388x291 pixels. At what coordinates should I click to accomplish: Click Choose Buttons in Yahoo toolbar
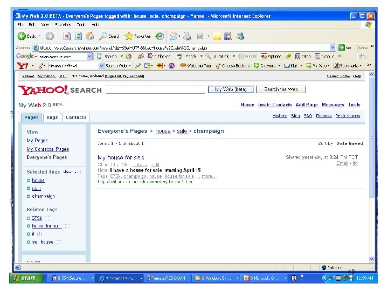[x=233, y=66]
